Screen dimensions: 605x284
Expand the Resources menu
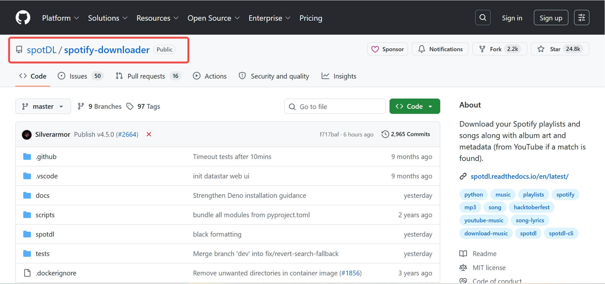[x=157, y=18]
